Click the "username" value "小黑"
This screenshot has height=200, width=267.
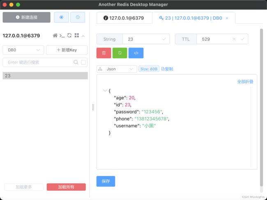click(x=149, y=126)
